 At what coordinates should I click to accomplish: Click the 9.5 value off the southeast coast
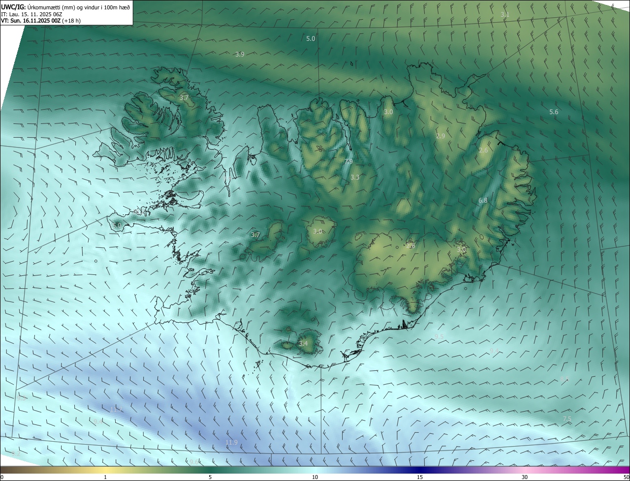click(x=439, y=336)
